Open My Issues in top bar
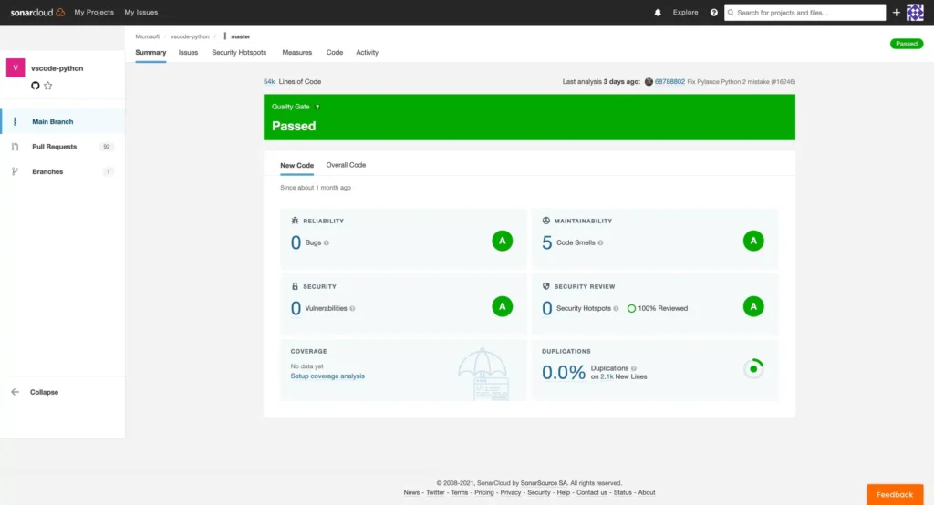The width and height of the screenshot is (934, 505). click(141, 13)
